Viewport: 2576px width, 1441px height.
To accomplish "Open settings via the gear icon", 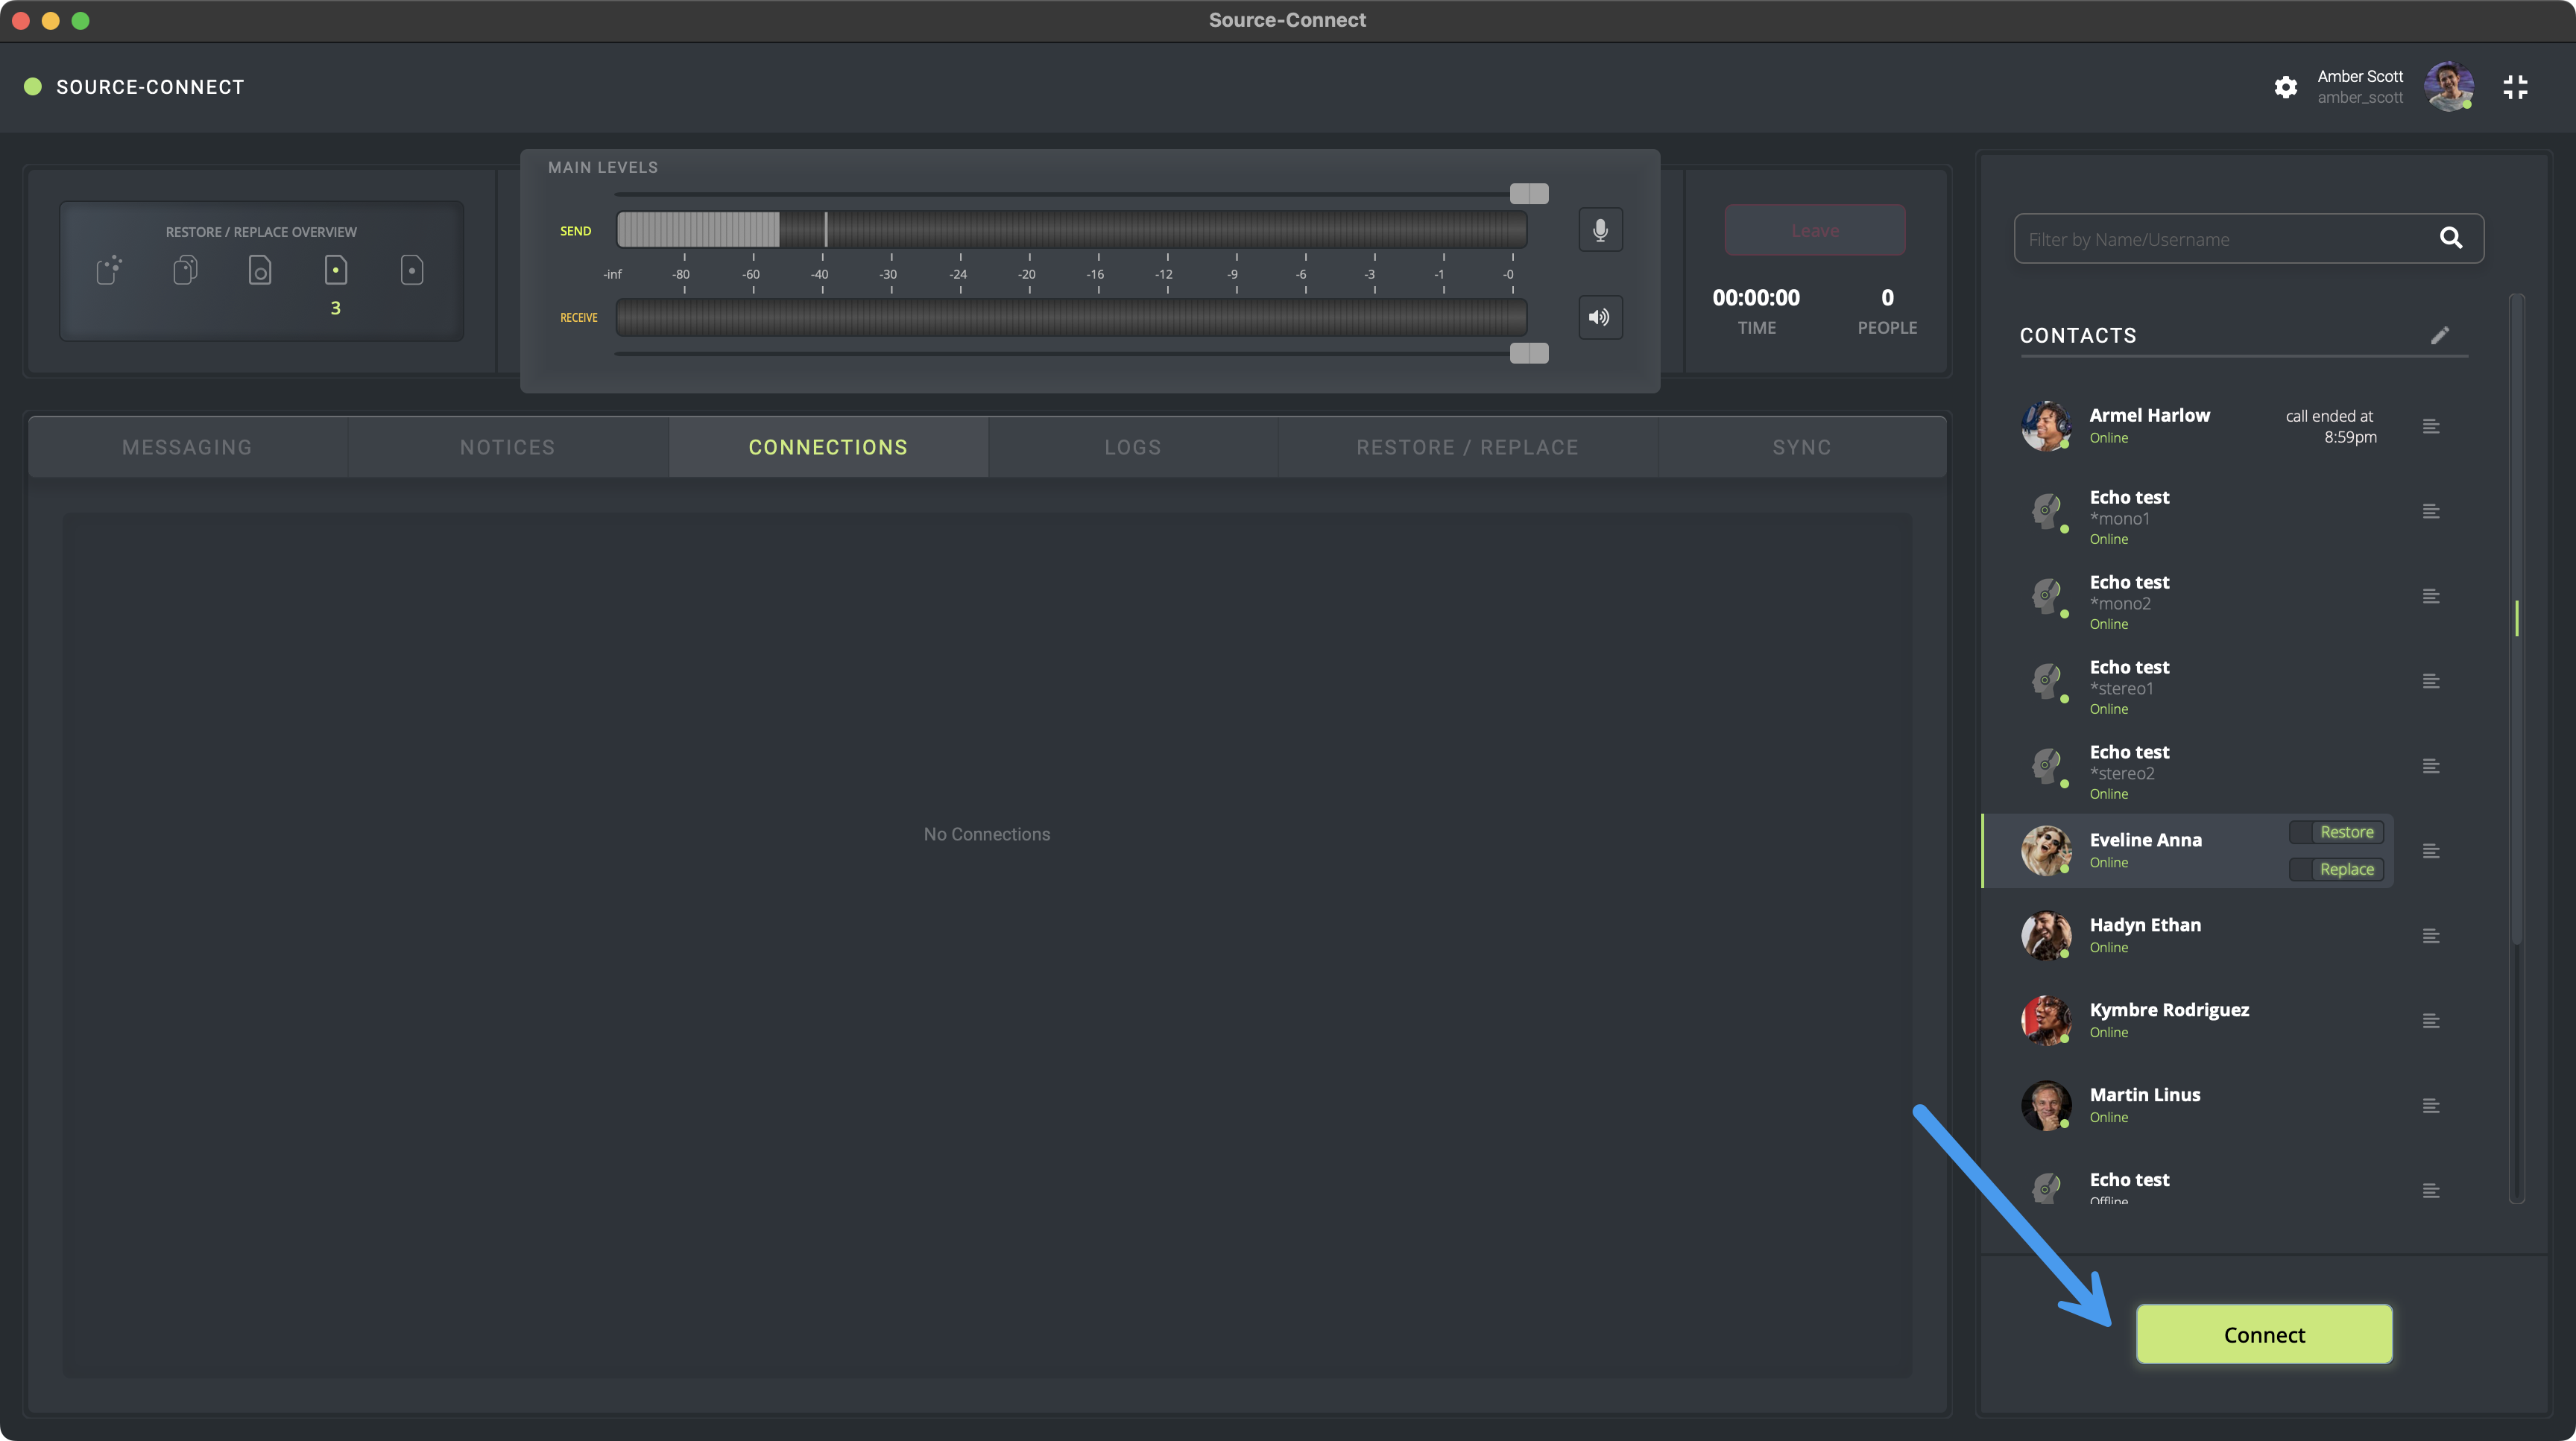I will click(2285, 87).
